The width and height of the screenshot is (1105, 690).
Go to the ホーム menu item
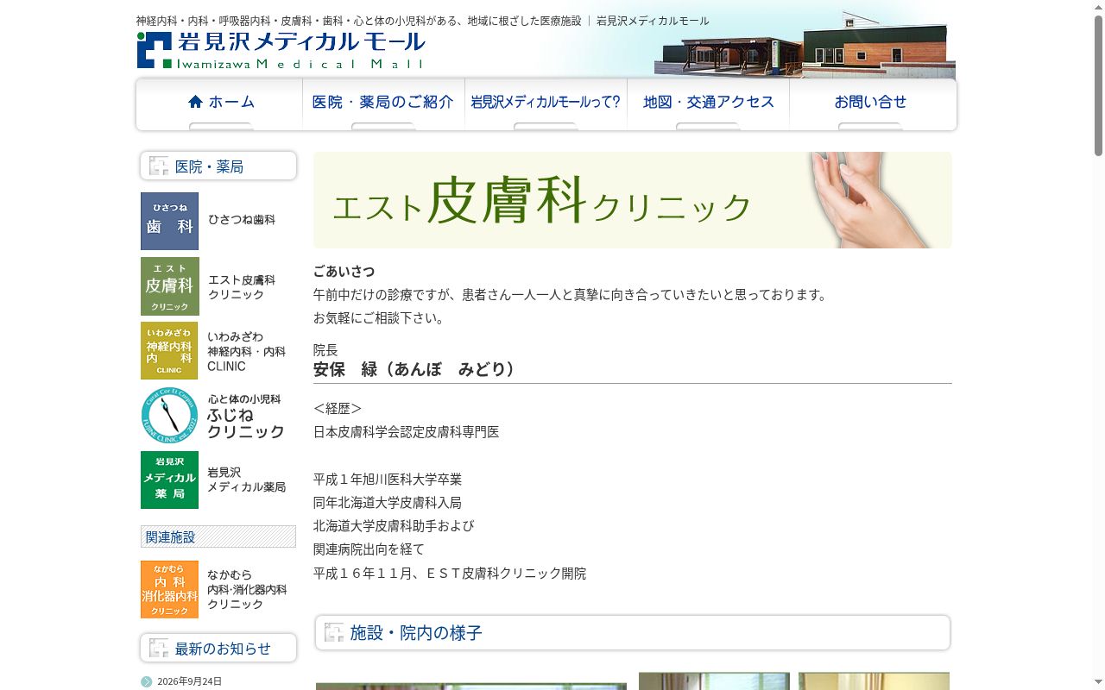pos(220,104)
